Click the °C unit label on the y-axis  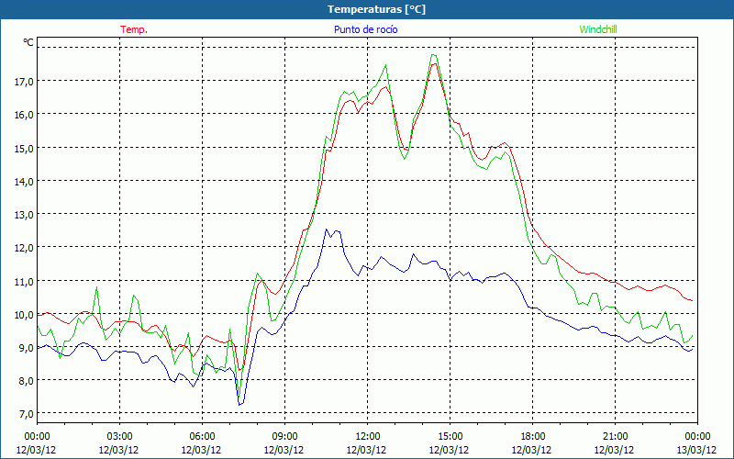click(28, 42)
